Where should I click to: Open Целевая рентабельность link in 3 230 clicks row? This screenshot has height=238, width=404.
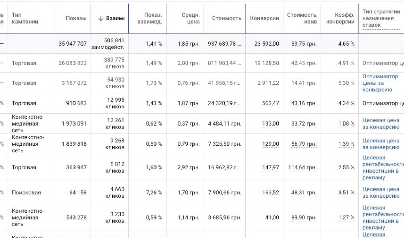point(383,218)
